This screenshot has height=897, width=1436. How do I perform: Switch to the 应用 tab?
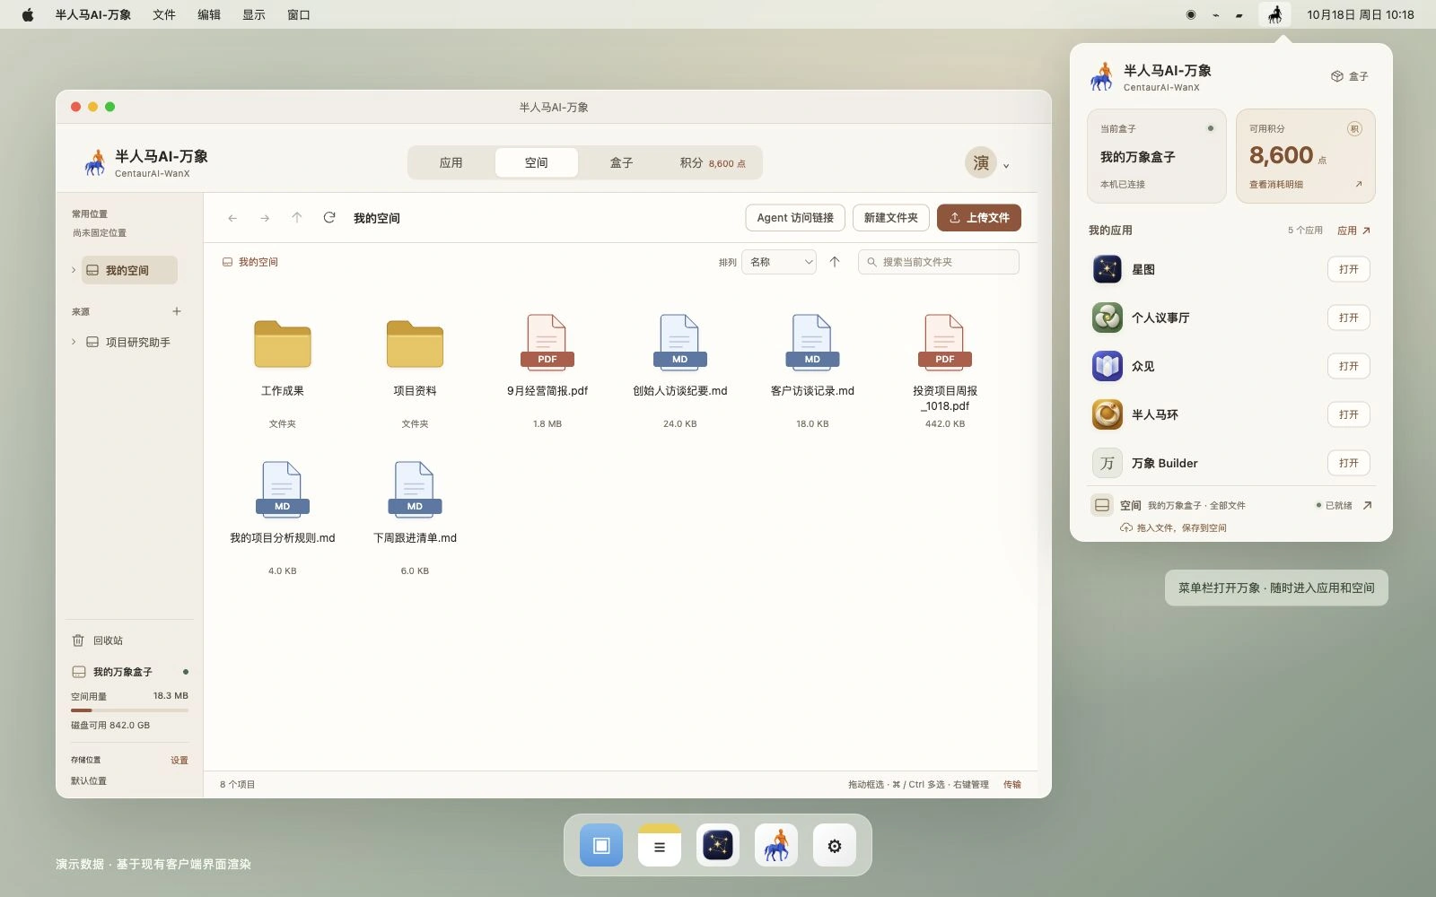(451, 163)
